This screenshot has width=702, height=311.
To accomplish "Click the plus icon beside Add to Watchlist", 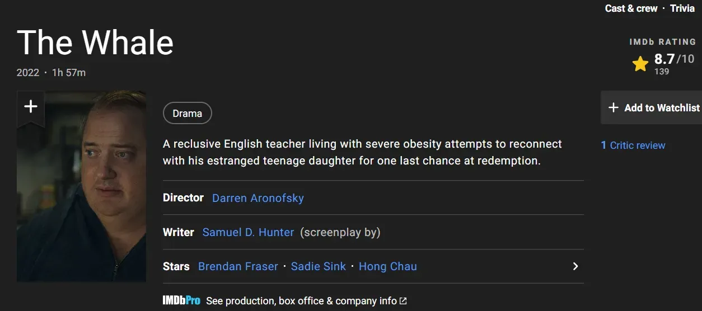I will (x=614, y=108).
